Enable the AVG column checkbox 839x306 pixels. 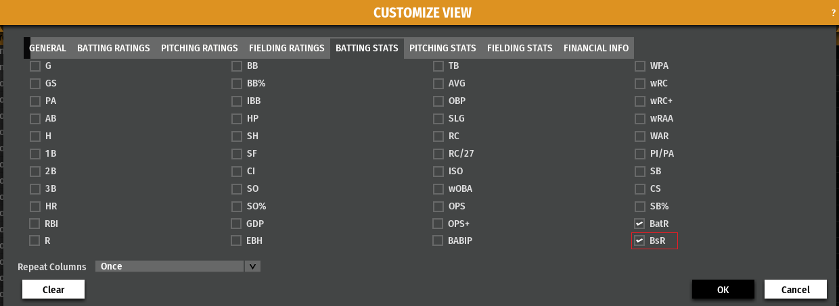click(438, 84)
